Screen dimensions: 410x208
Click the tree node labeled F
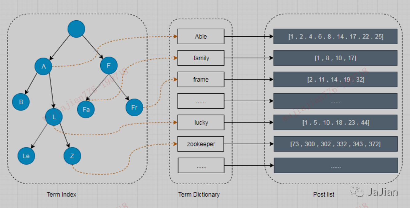(x=109, y=66)
